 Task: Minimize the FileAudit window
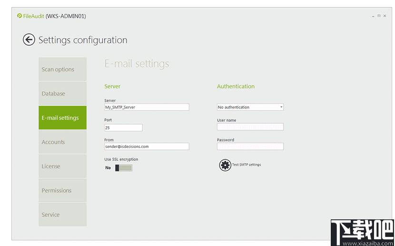373,16
